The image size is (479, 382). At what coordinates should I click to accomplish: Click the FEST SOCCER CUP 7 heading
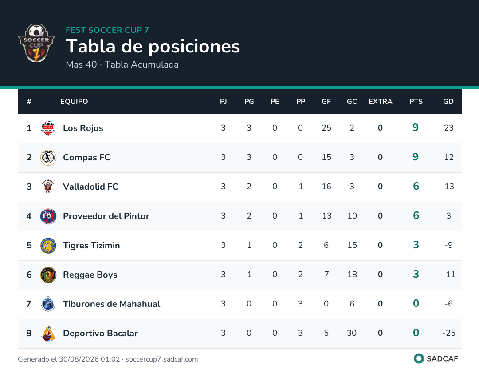pos(107,30)
